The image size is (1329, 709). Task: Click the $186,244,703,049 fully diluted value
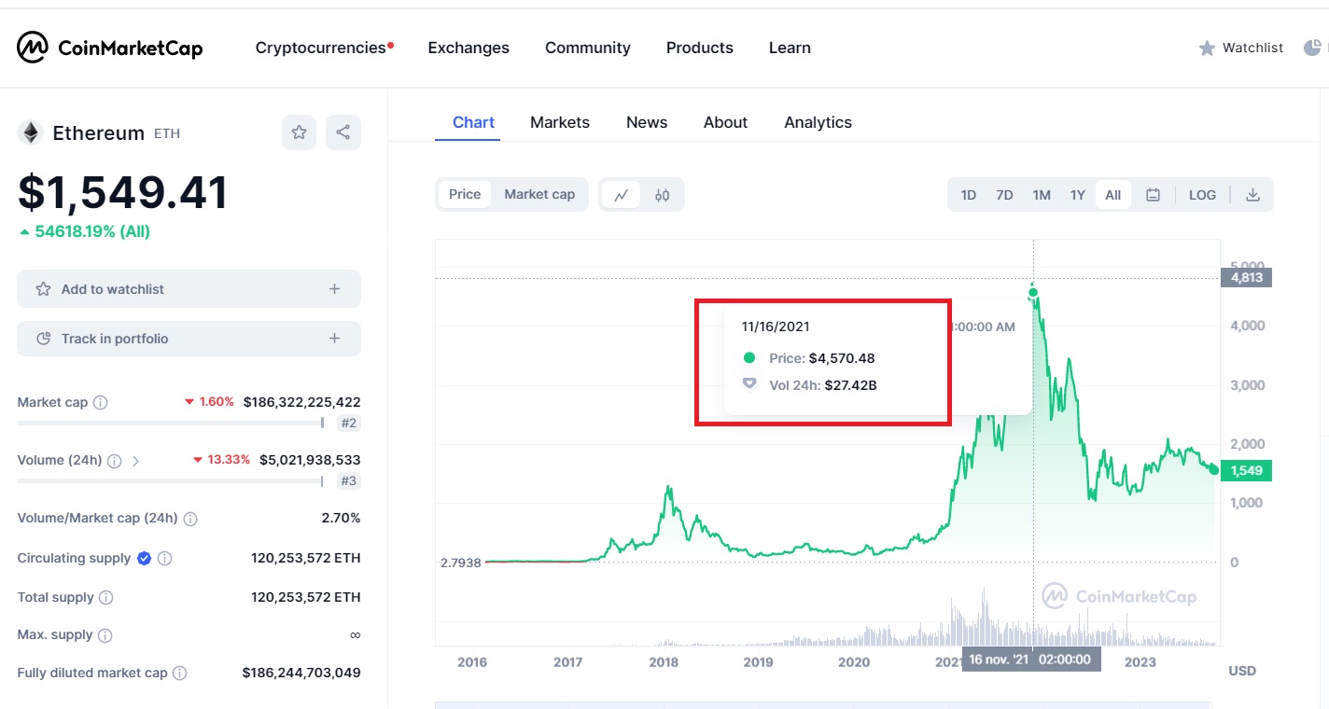coord(301,673)
